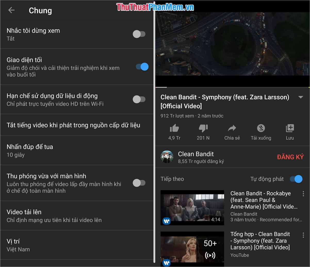Screen dimensions: 310x267
Task: Enable Nhắc tôi dừng xem toggle
Action: click(139, 34)
